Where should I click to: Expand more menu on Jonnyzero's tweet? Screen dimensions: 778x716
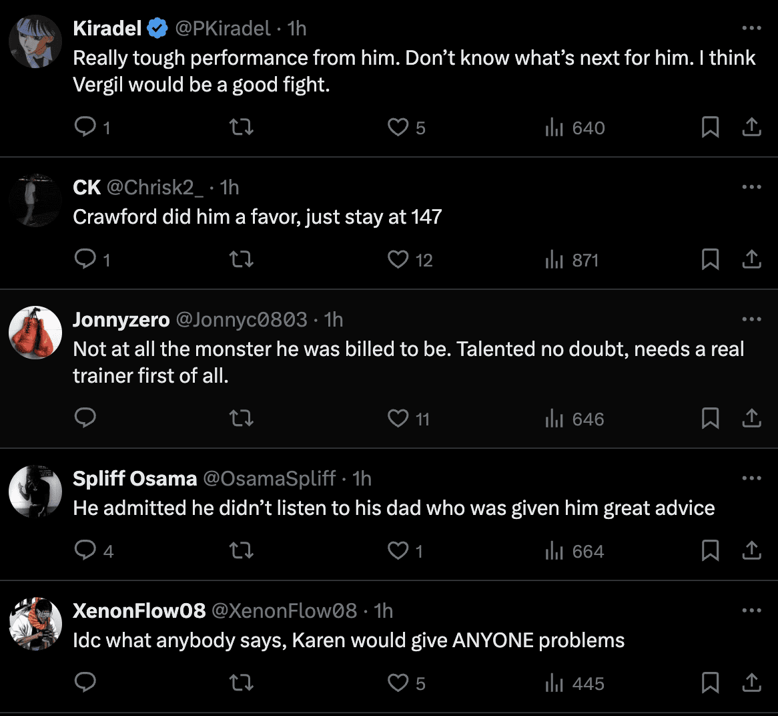pos(751,319)
